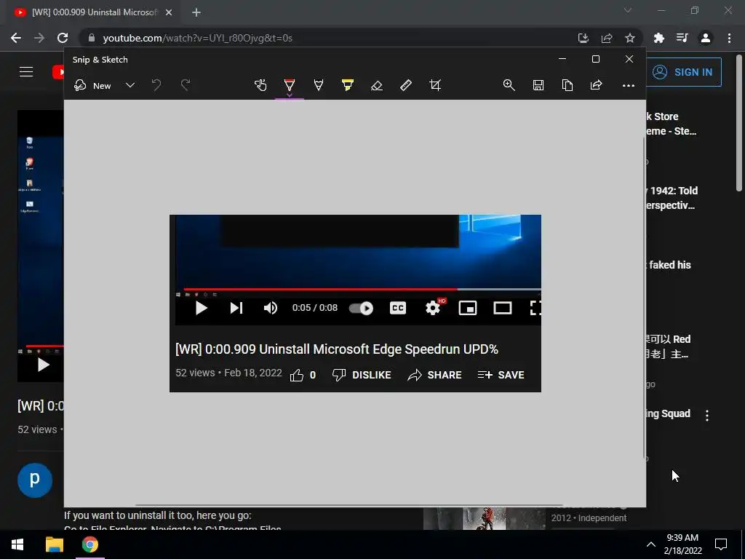
Task: Open the See more ellipsis menu
Action: (628, 86)
